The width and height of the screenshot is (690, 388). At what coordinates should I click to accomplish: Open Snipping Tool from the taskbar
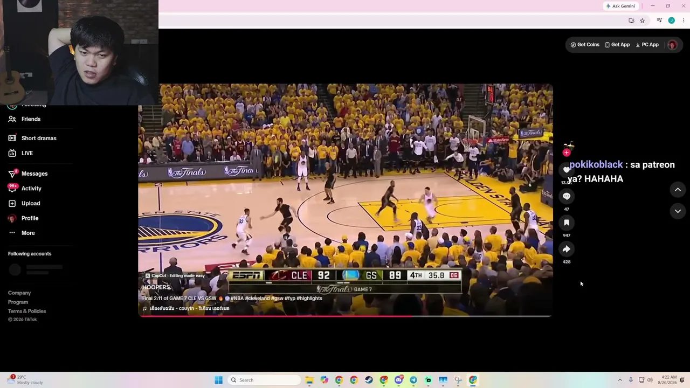click(x=458, y=380)
